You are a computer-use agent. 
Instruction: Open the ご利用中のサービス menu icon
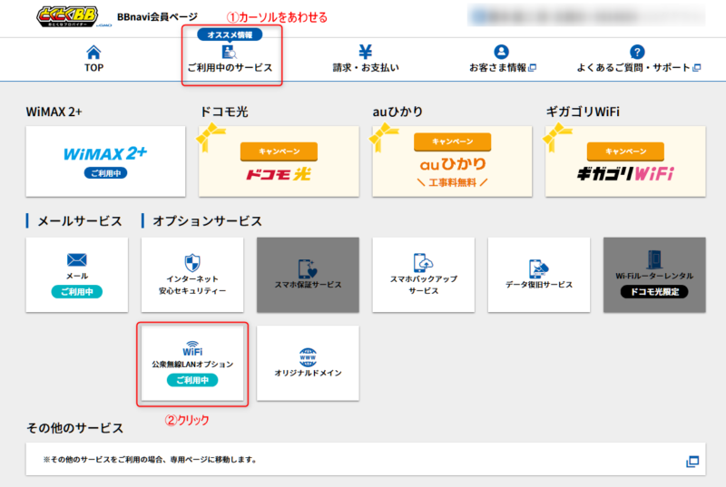point(230,53)
